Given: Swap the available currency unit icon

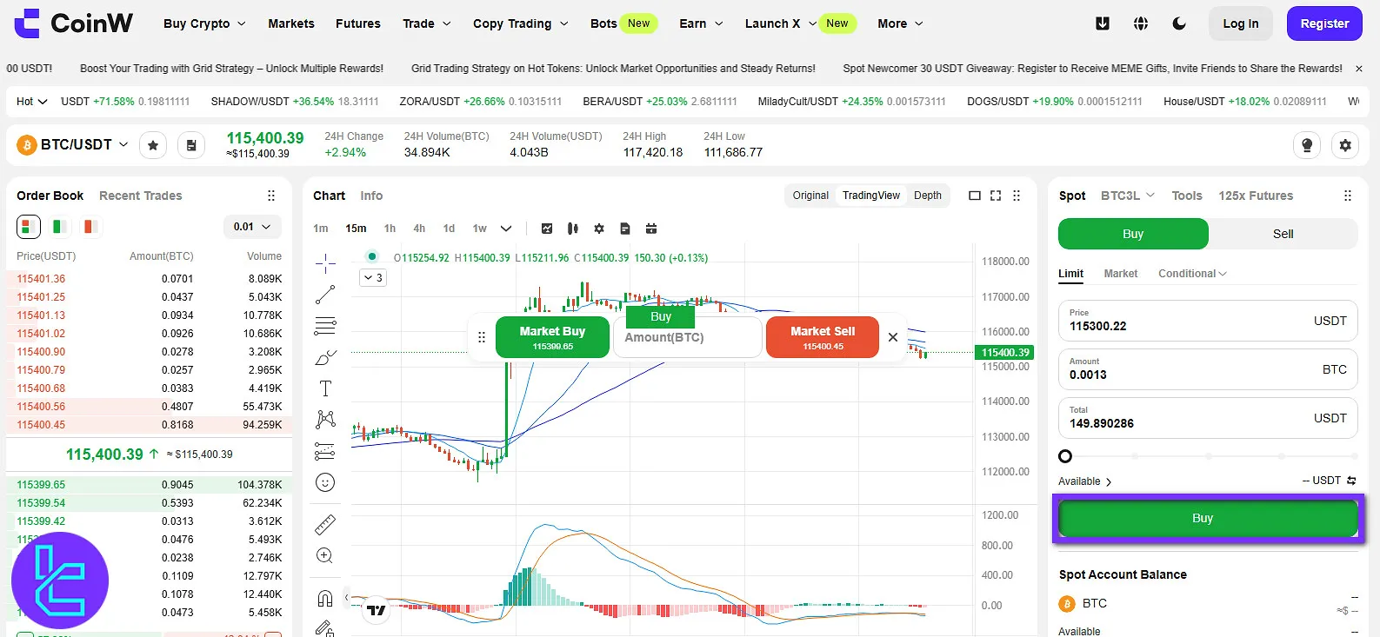Looking at the screenshot, I should 1351,481.
